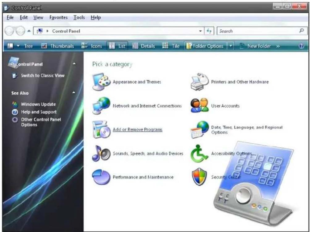The image size is (310, 232).
Task: Switch to Details view
Action: [144, 46]
